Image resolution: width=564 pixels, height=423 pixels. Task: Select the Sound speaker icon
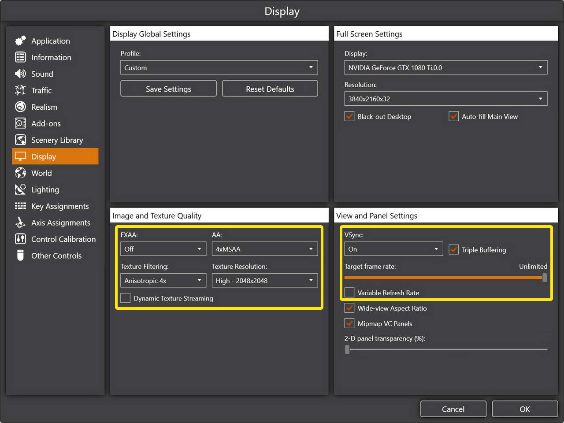[x=20, y=74]
